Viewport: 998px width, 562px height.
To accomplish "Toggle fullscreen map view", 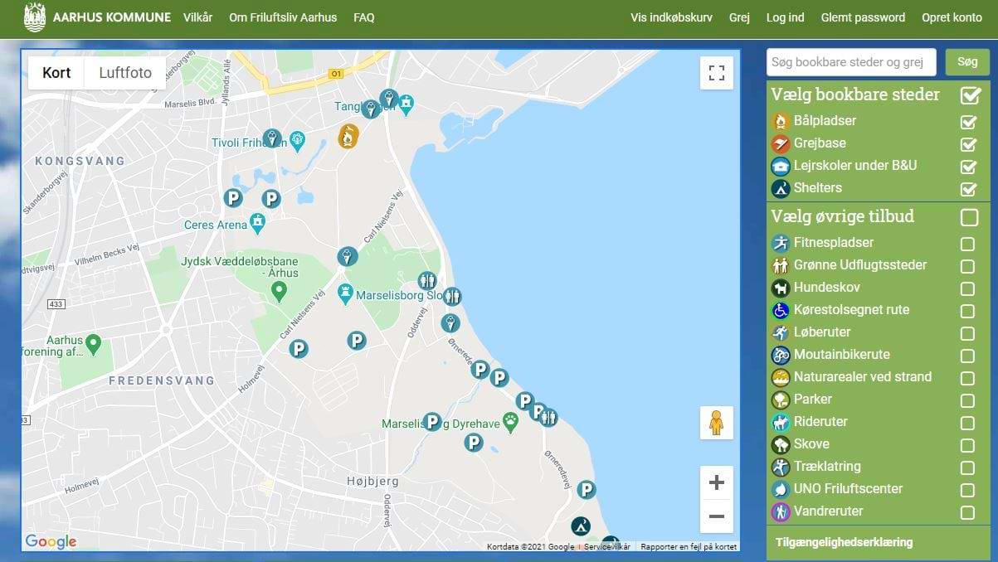I will click(716, 73).
